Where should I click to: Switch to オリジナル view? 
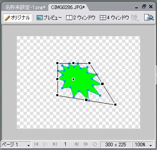[17, 18]
